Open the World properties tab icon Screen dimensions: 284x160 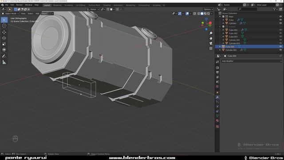[217, 87]
